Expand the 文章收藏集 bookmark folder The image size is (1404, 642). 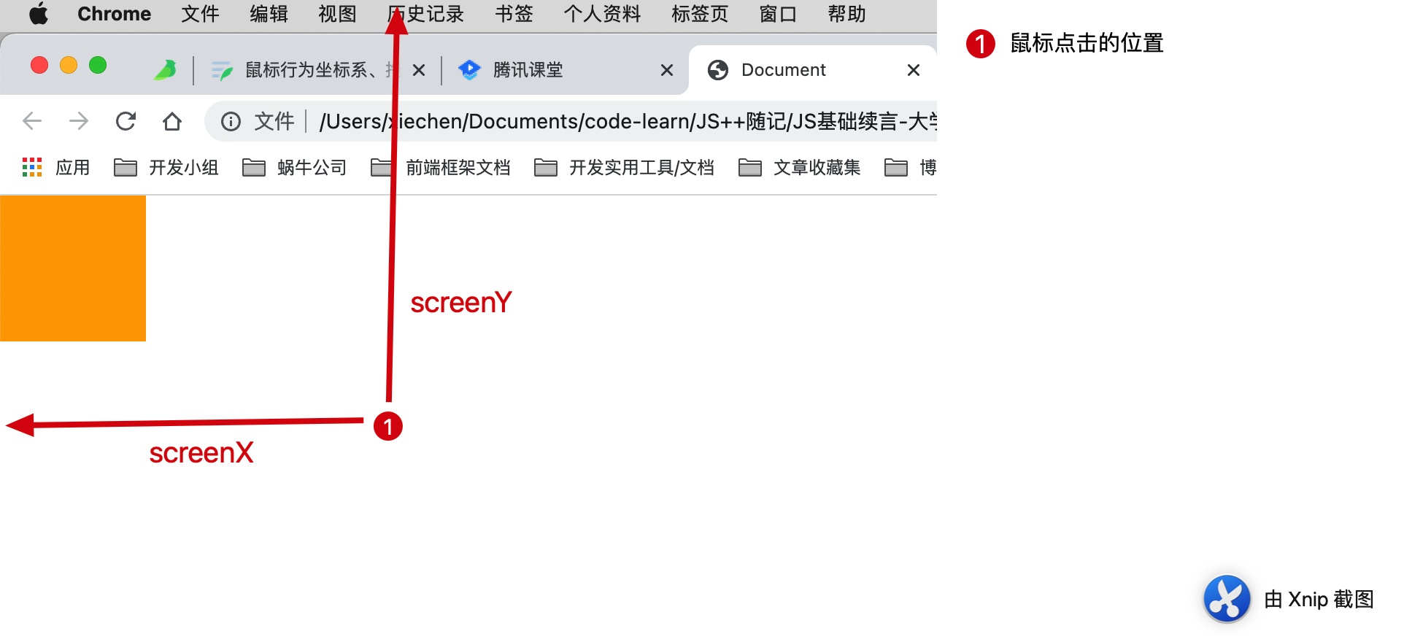800,168
